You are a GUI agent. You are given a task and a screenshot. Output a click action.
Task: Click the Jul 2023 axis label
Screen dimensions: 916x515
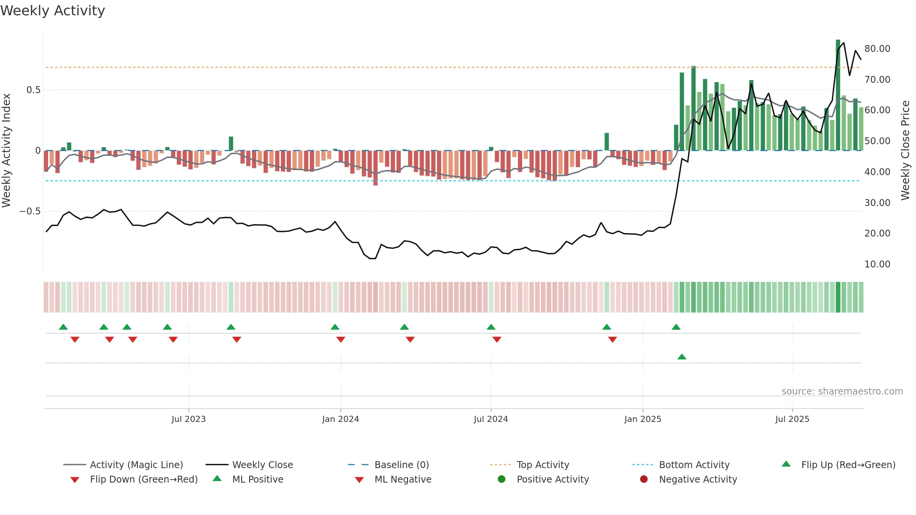(189, 419)
